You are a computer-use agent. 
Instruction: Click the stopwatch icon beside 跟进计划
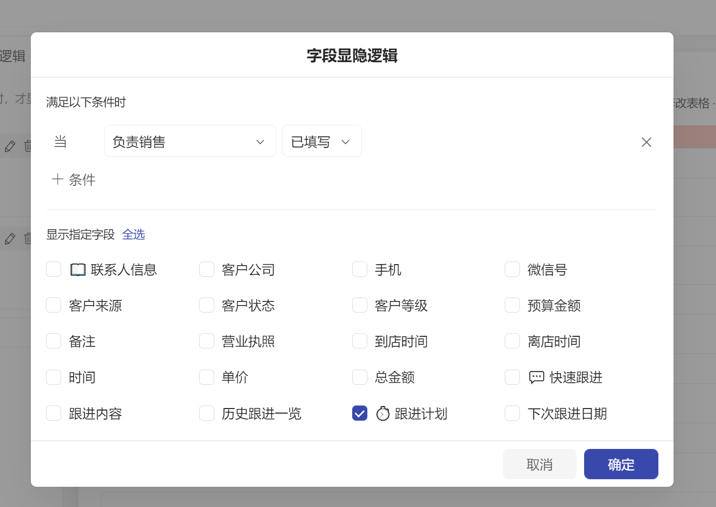[x=383, y=414]
